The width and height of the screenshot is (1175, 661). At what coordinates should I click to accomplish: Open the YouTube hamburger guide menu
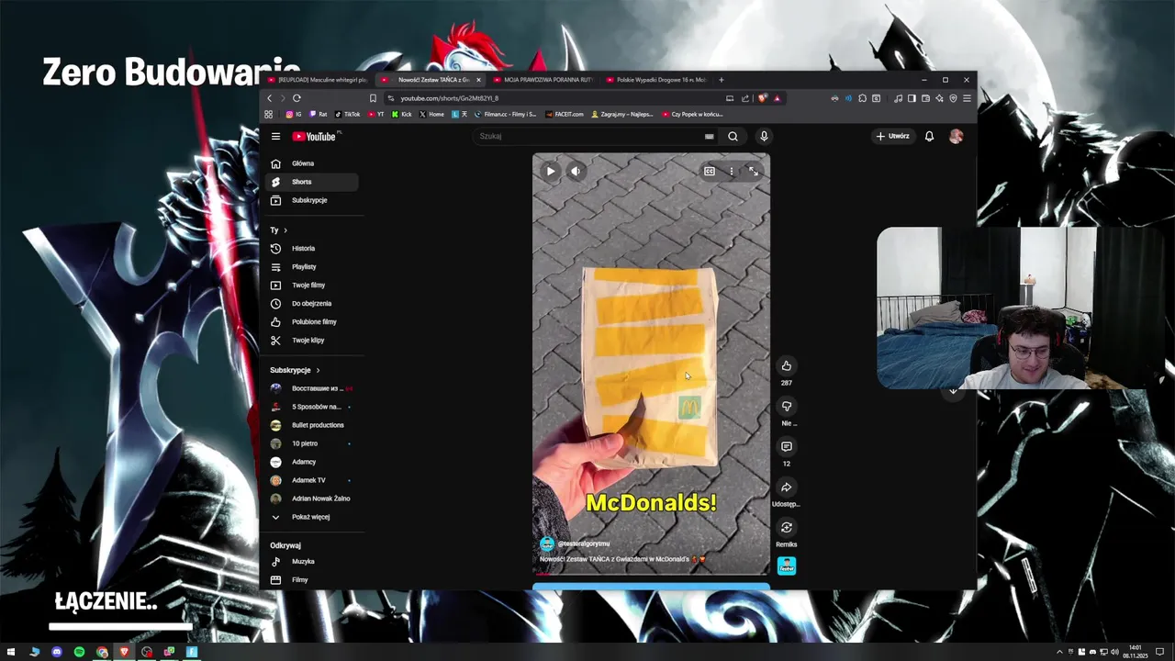[x=275, y=136]
